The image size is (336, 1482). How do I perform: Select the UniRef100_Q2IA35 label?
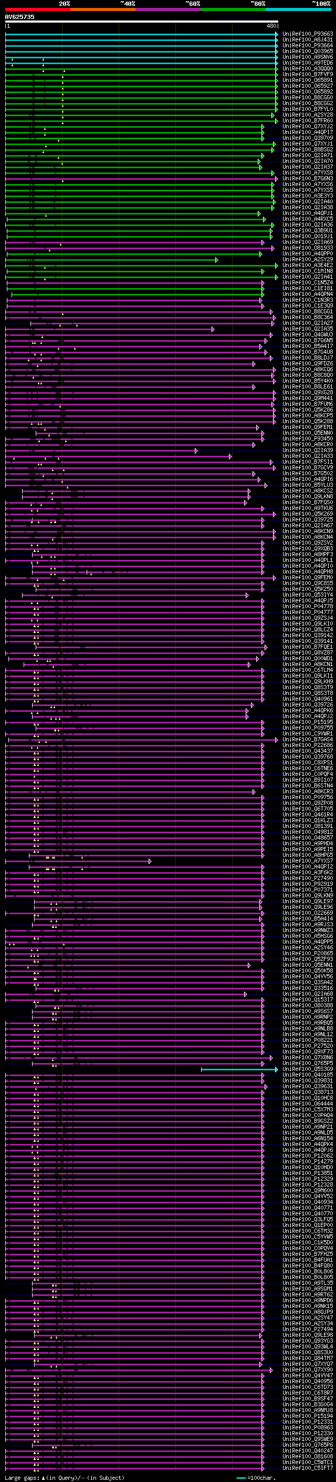click(308, 329)
